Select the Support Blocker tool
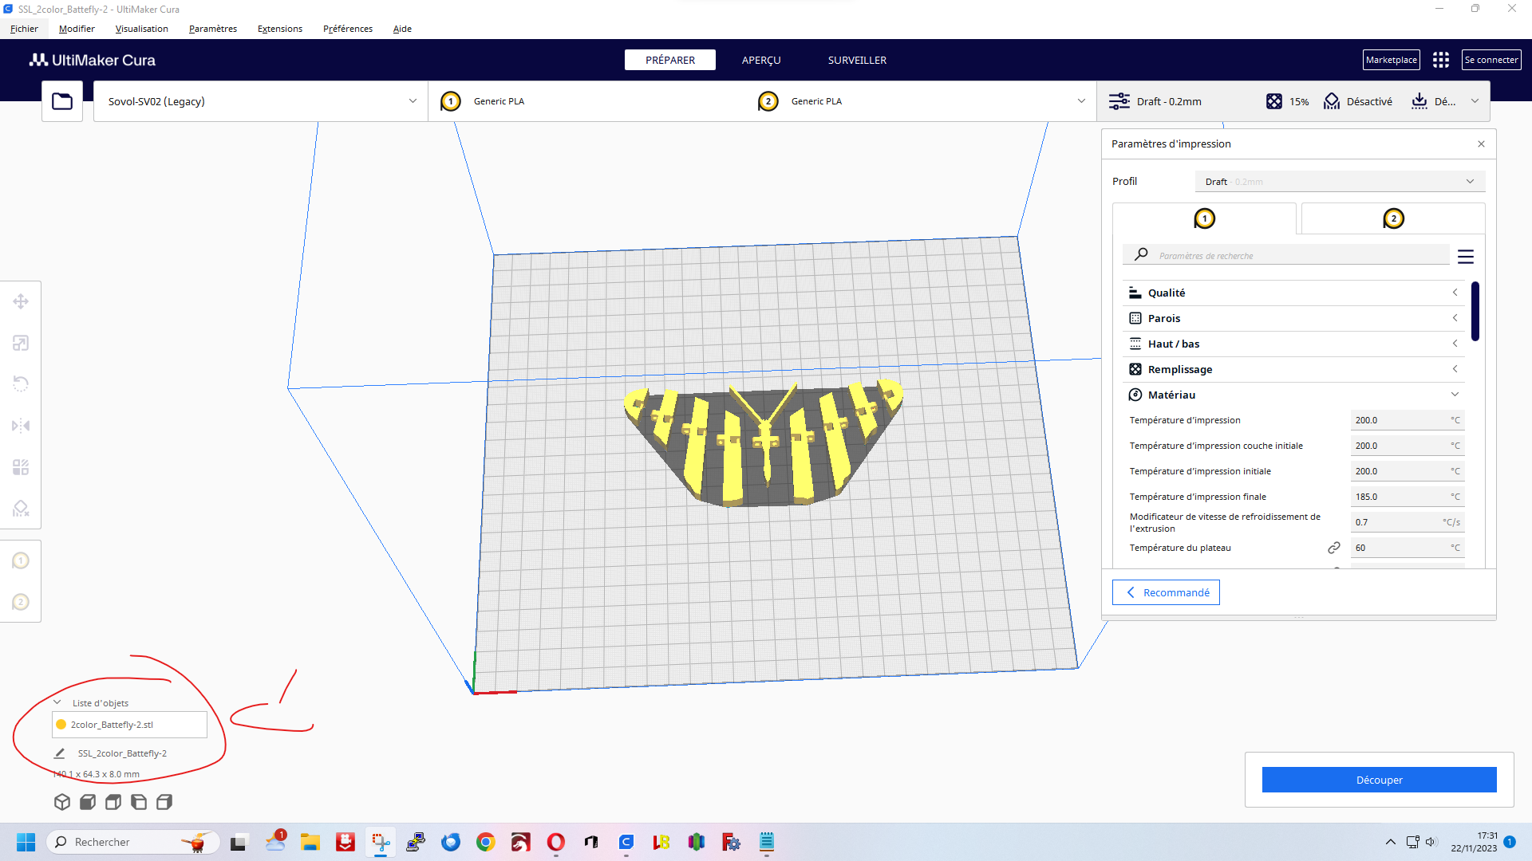Image resolution: width=1532 pixels, height=861 pixels. pos(21,509)
